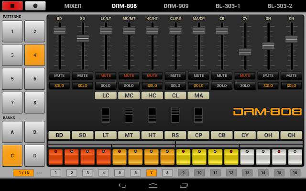Open the BL-303-1 tab
This screenshot has width=306, height=191.
[x=228, y=6]
